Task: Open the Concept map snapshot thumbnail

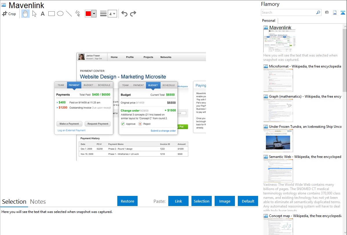Action: [278, 227]
